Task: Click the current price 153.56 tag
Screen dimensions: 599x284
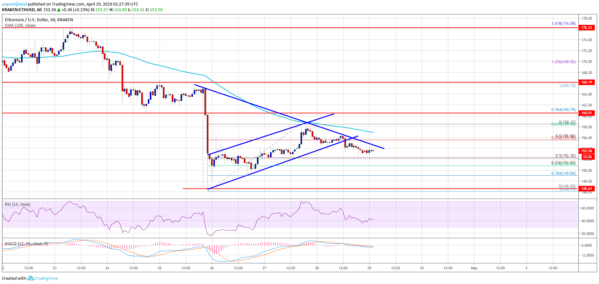Action: coord(587,151)
